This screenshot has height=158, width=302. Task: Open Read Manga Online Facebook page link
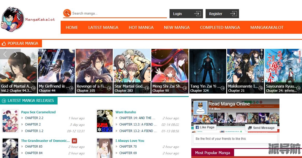[229, 104]
